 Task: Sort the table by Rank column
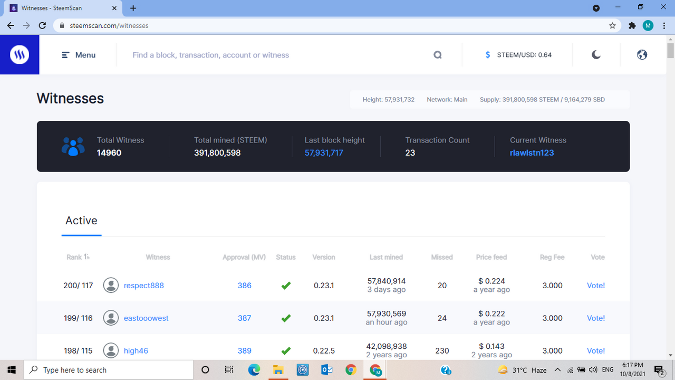[78, 257]
